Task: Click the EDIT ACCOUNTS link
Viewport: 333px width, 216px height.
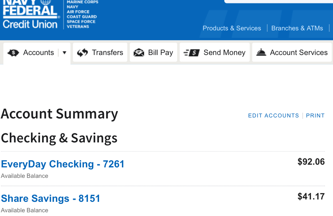Action: click(273, 115)
